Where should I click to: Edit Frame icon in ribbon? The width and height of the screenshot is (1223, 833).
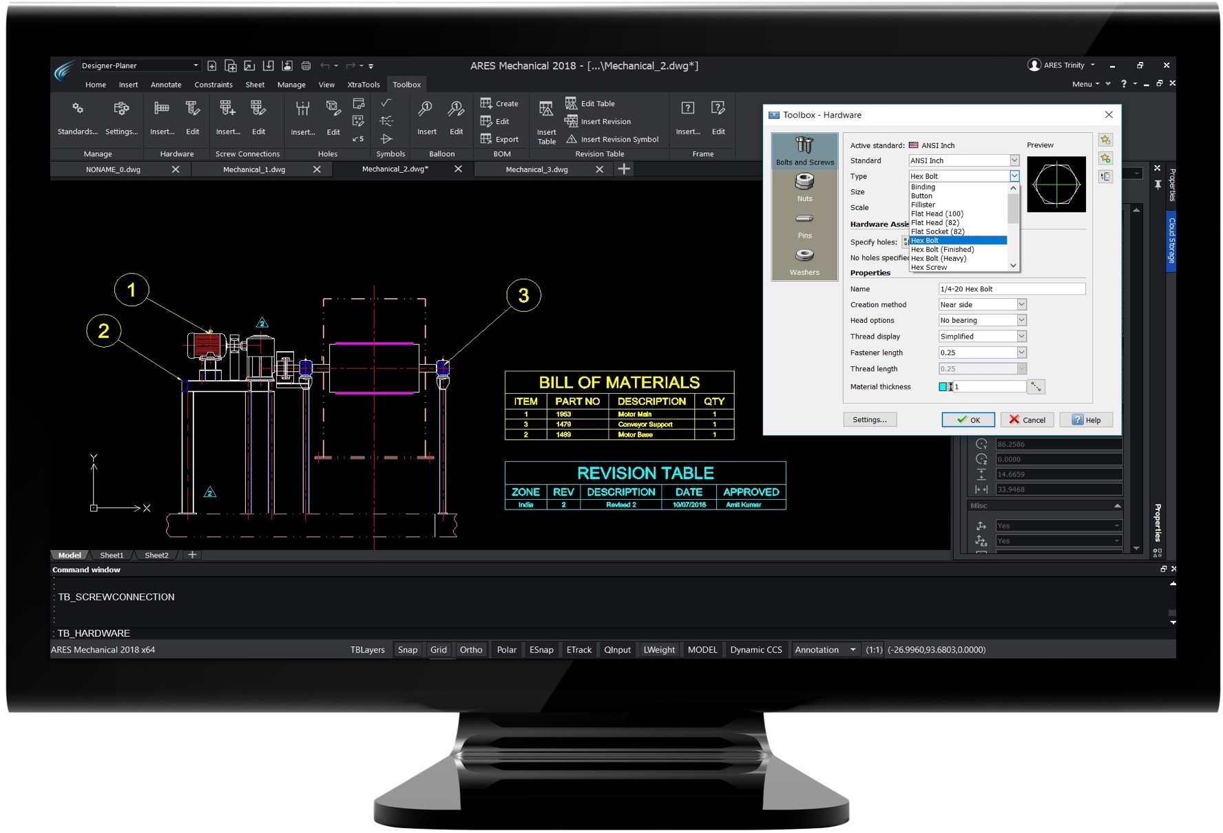coord(718,109)
